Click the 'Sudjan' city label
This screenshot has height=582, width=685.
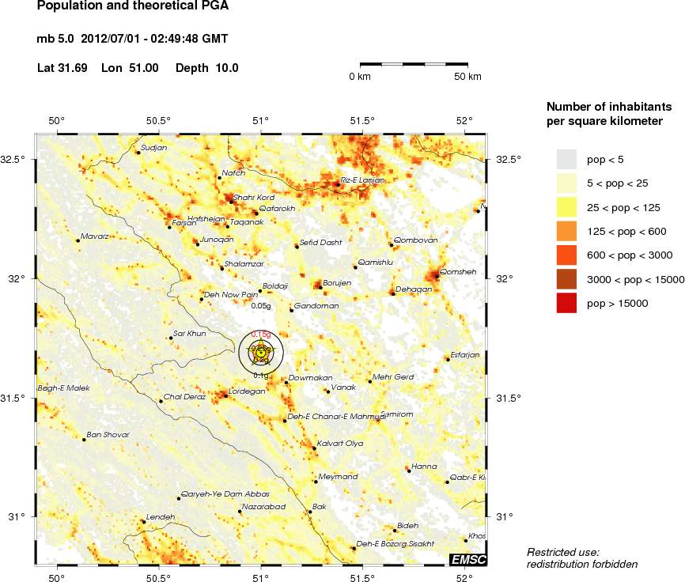pyautogui.click(x=153, y=148)
